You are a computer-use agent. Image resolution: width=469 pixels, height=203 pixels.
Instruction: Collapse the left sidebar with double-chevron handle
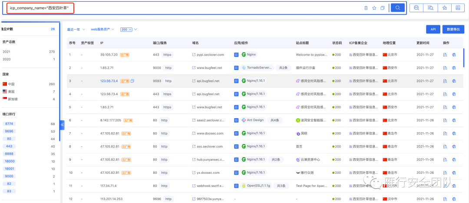(62, 125)
